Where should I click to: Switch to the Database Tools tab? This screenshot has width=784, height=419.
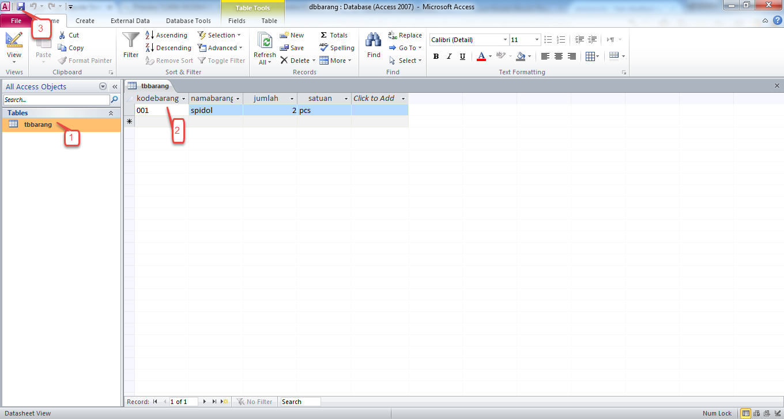(189, 21)
